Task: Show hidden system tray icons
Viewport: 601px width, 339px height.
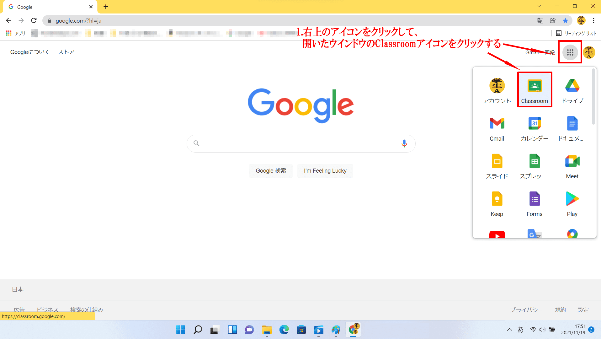Action: pos(510,330)
